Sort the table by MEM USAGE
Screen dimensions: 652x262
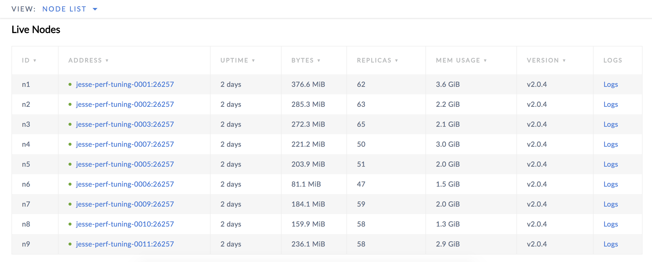coord(461,60)
